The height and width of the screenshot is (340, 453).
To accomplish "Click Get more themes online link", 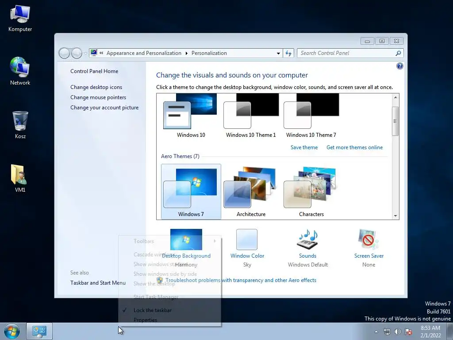I will pyautogui.click(x=354, y=147).
